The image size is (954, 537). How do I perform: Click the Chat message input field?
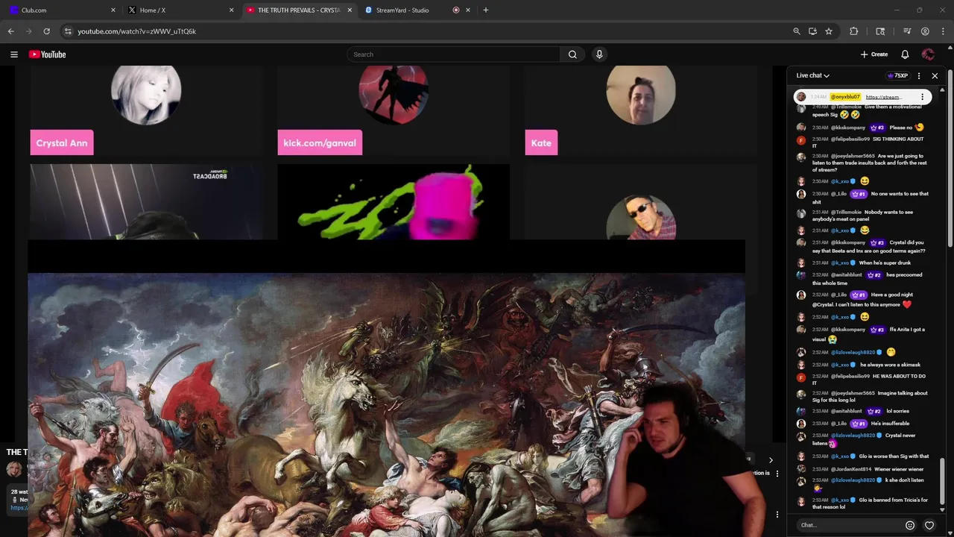850,525
